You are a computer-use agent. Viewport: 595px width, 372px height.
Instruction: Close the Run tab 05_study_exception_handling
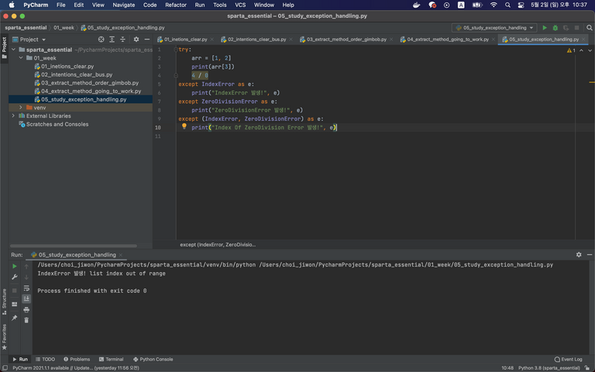pyautogui.click(x=121, y=255)
